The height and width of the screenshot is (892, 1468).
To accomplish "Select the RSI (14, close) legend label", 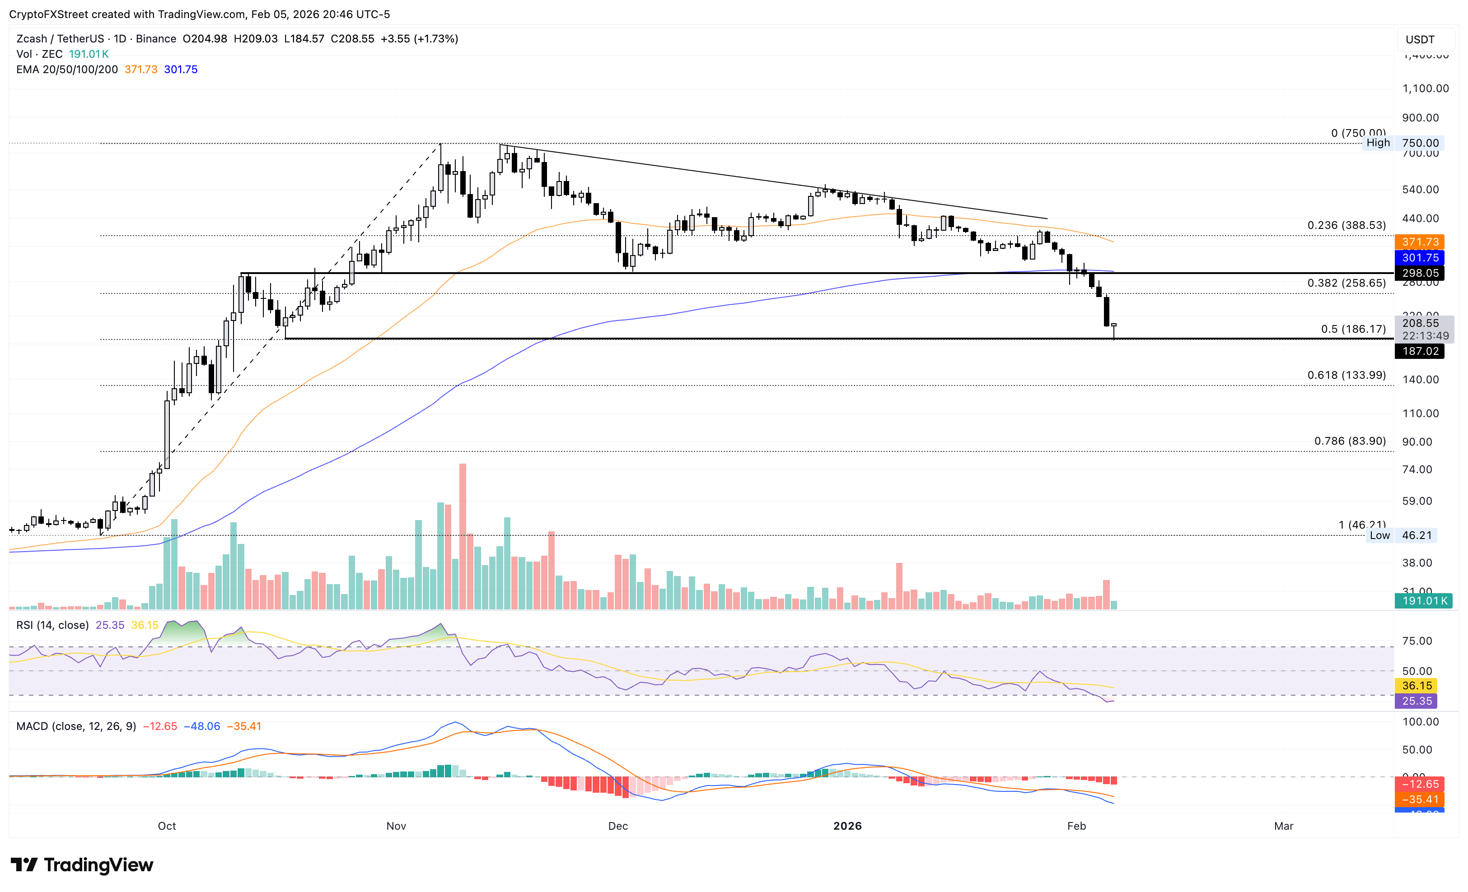I will tap(52, 625).
